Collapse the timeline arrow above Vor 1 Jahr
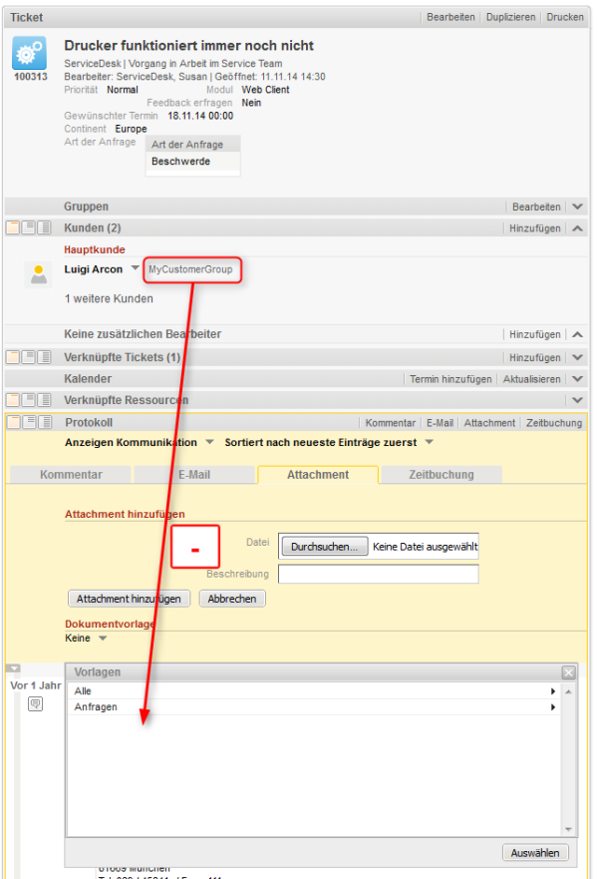 click(13, 668)
